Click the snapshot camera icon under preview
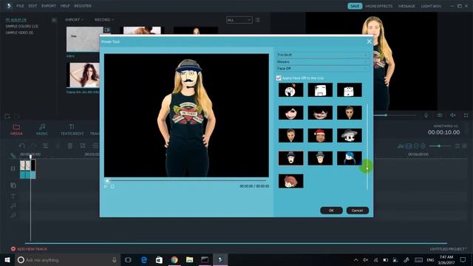Image resolution: width=473 pixels, height=266 pixels. pyautogui.click(x=440, y=115)
